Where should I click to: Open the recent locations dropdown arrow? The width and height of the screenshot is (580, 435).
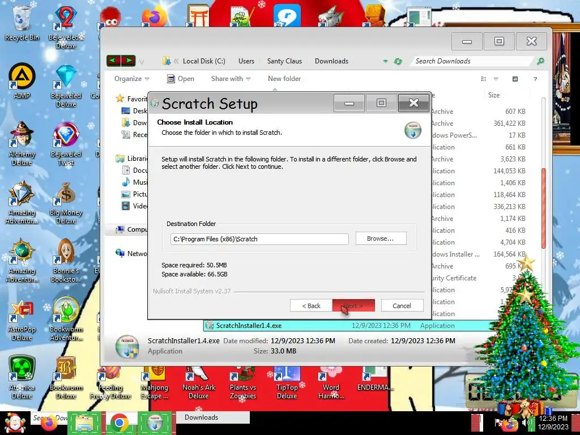[x=141, y=62]
